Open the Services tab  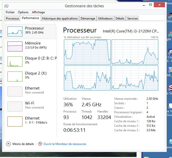point(132,18)
